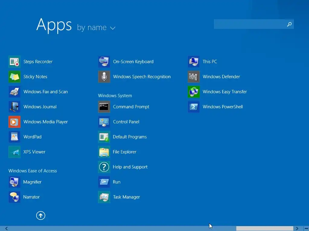309x231 pixels.
Task: Click the 'Windows Fax and Scan' label
Action: 46,92
